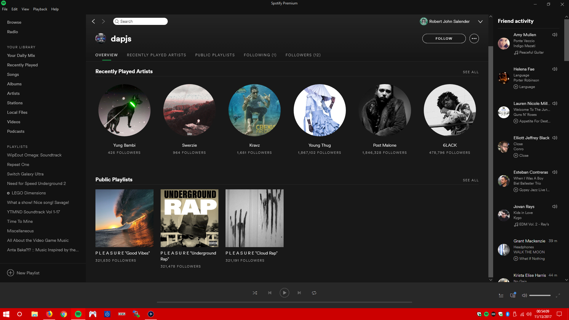Enter full screen with the expand icon
569x320 pixels.
pyautogui.click(x=558, y=295)
